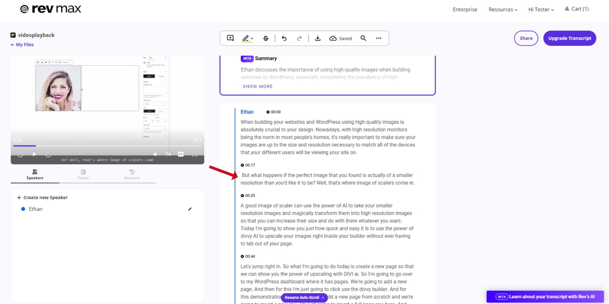The height and width of the screenshot is (304, 609).
Task: Open the more options ellipsis menu
Action: (379, 38)
